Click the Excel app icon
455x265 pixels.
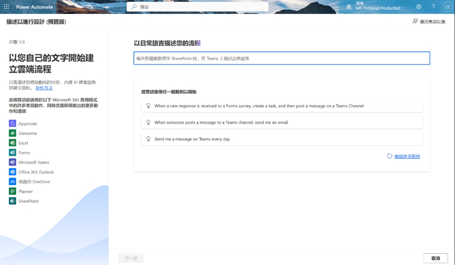[12, 143]
